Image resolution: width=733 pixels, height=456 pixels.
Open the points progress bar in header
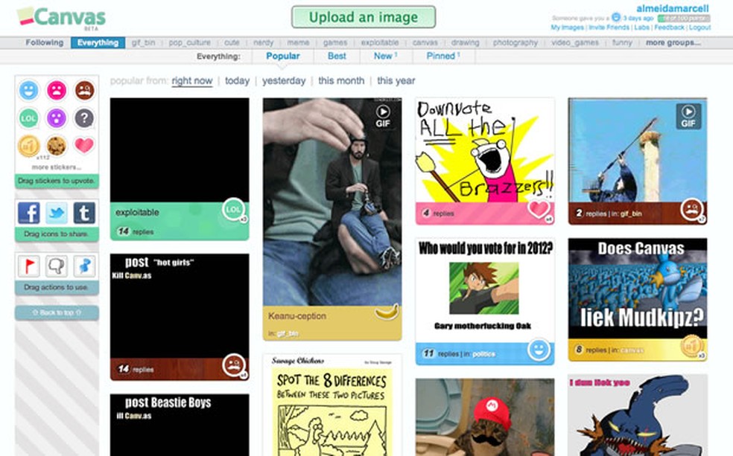click(683, 18)
